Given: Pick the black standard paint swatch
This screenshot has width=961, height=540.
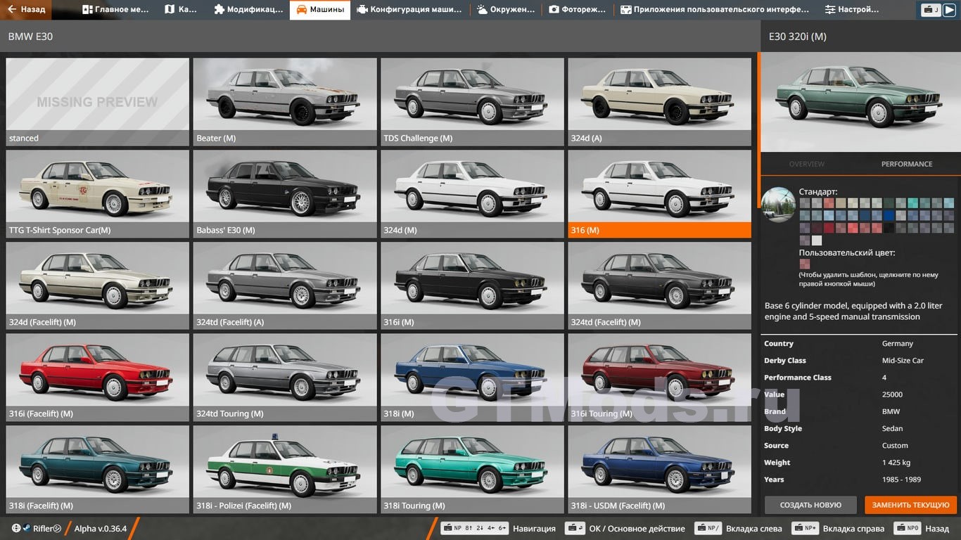Looking at the screenshot, I should coord(889,228).
